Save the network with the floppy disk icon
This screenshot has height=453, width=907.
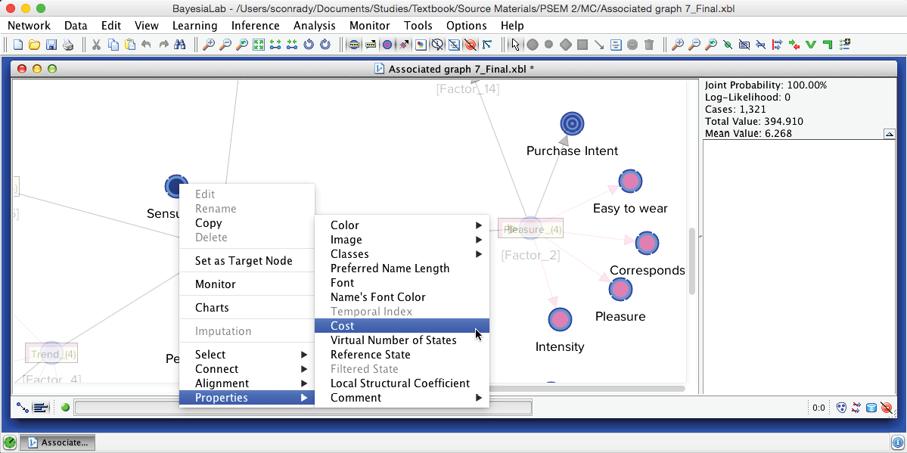pyautogui.click(x=51, y=45)
